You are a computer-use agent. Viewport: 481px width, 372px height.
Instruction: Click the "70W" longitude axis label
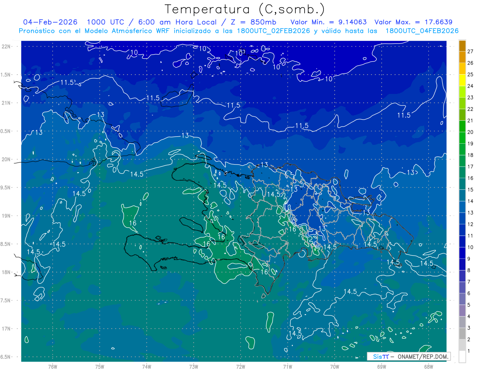tap(335, 366)
